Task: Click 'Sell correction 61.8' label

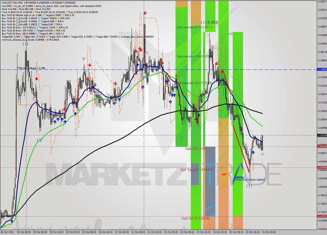Action: coord(194,56)
